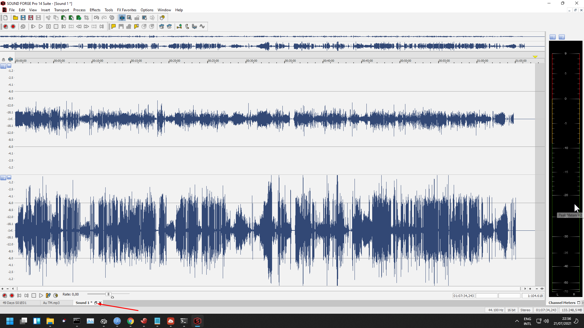Insert a marker with the yellow flag icon
Image resolution: width=584 pixels, height=328 pixels.
pos(114,26)
